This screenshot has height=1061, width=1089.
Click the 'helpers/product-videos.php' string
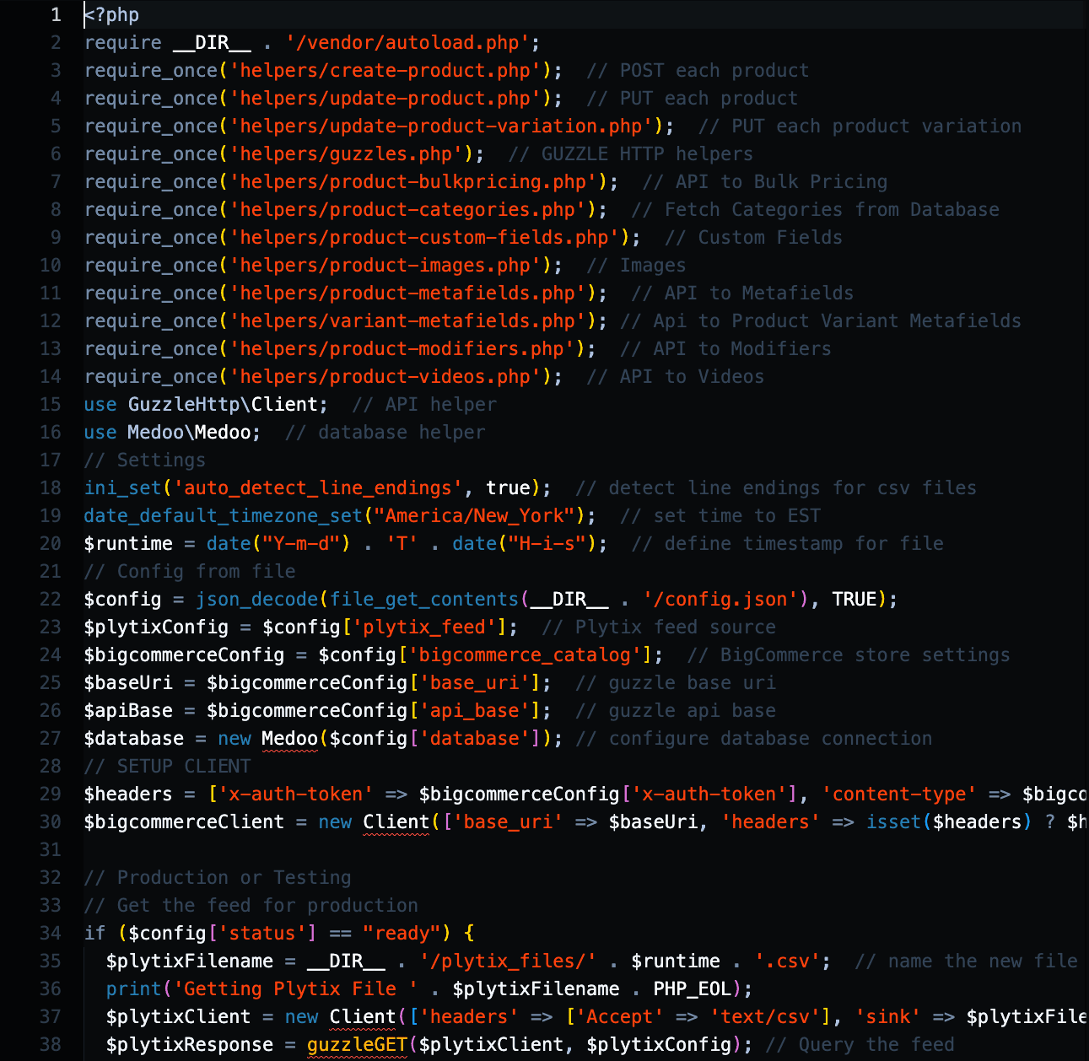(385, 376)
